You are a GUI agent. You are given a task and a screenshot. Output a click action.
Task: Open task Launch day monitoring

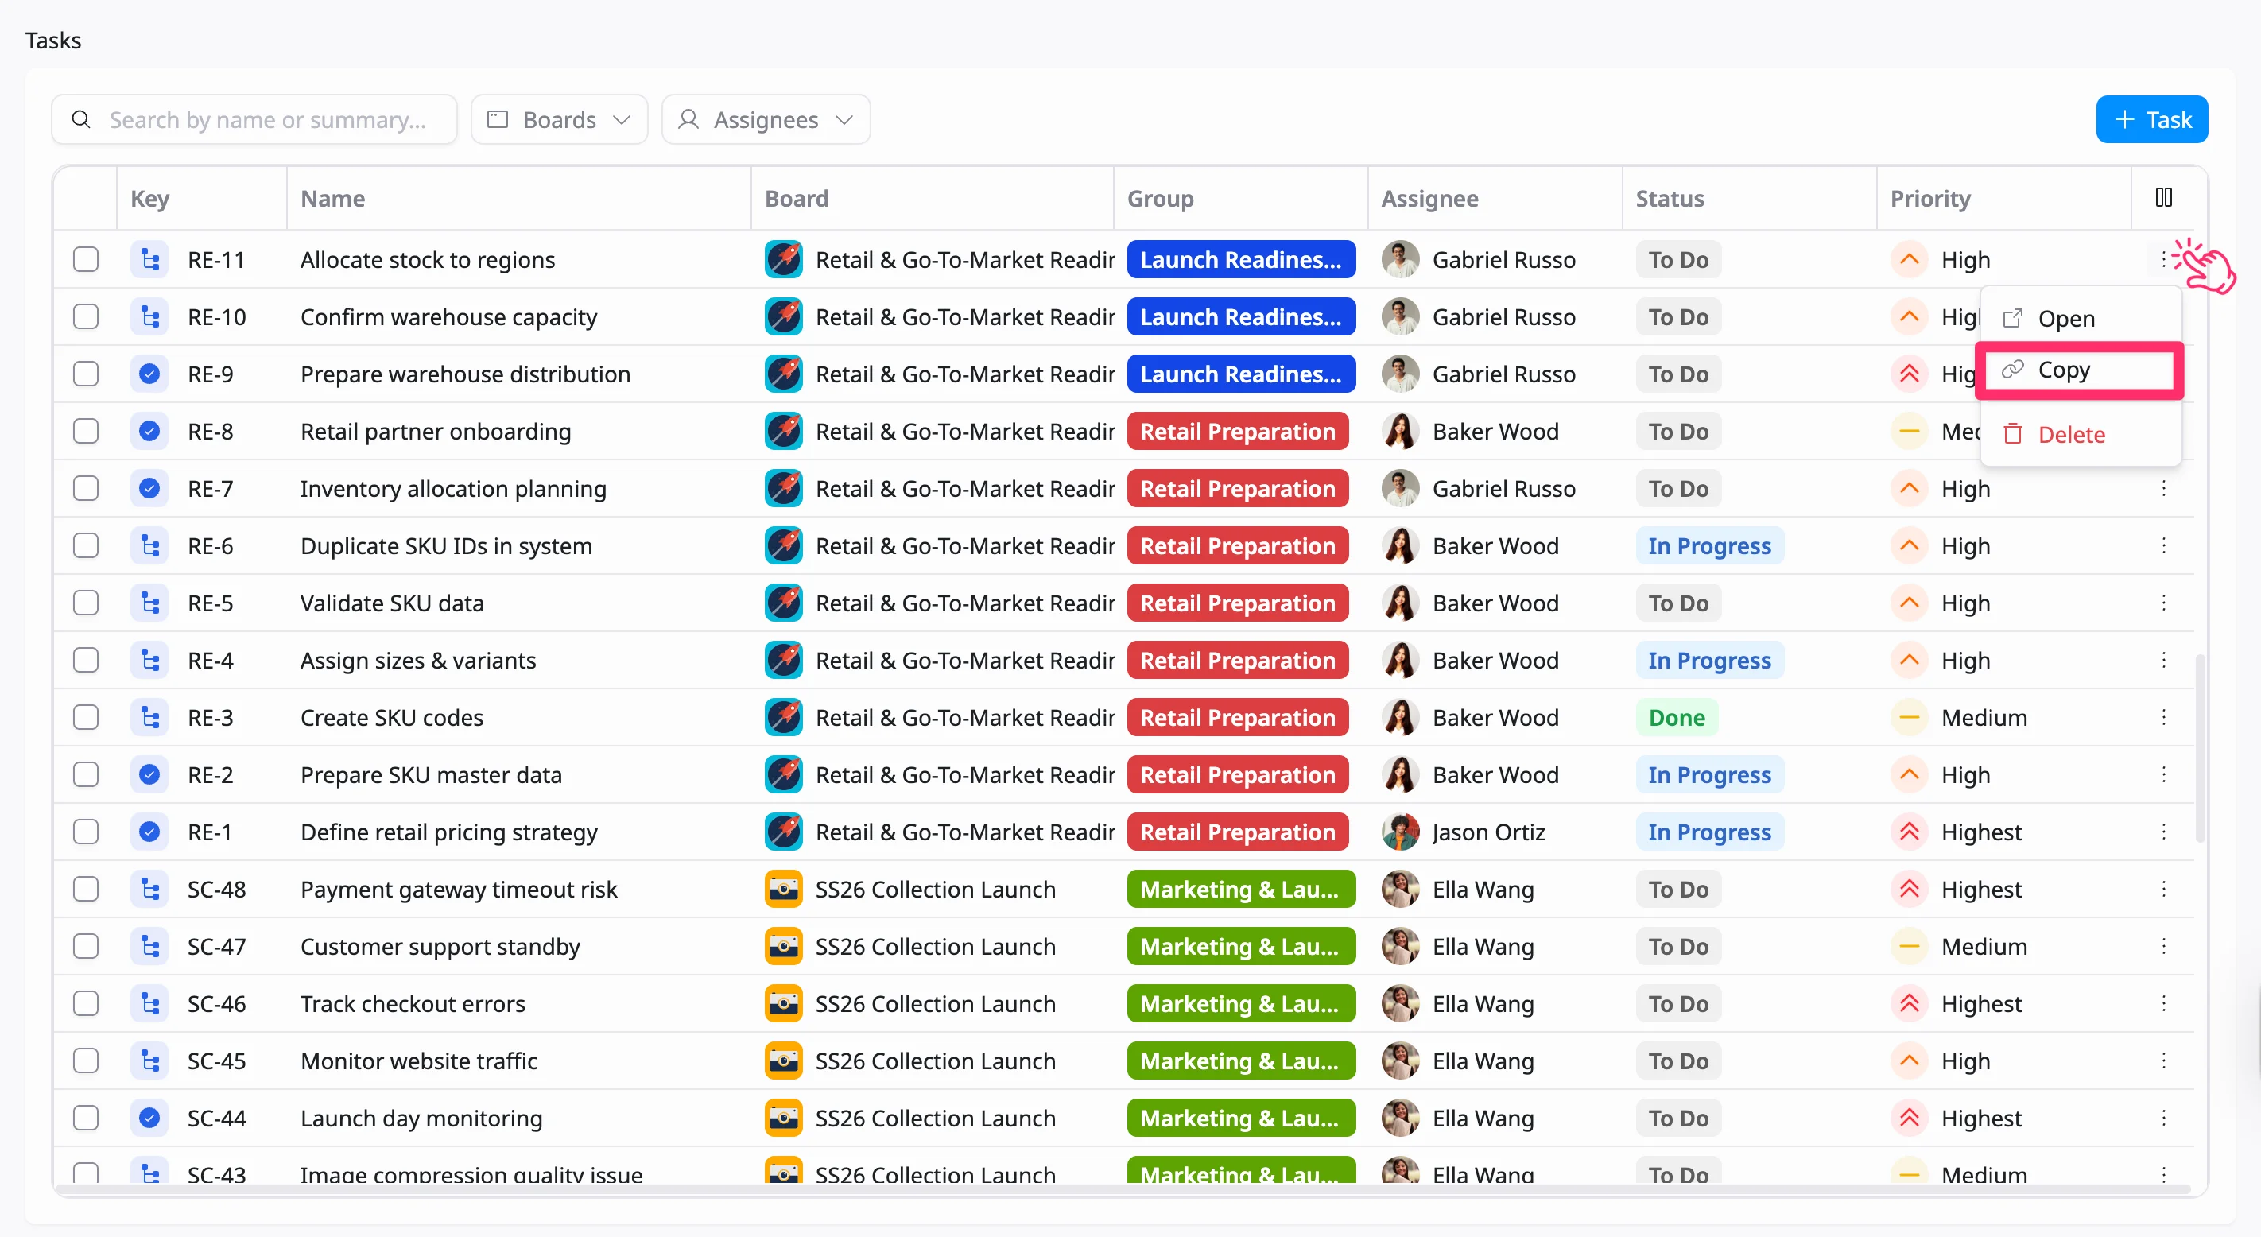421,1118
